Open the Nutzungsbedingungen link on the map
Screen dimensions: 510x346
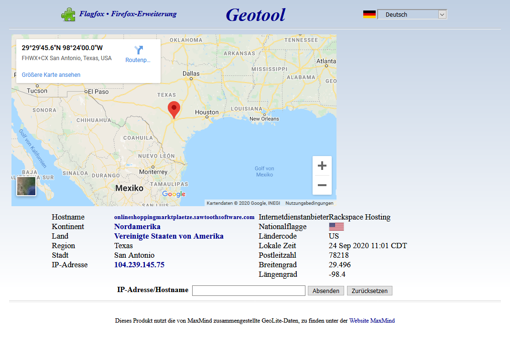[309, 203]
